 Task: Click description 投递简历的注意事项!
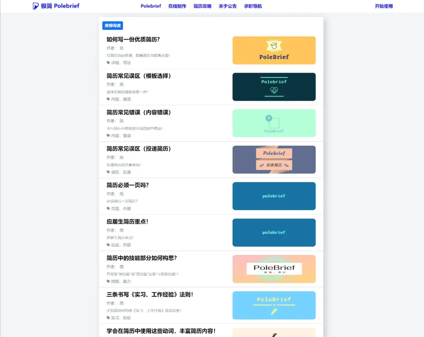pos(124,165)
